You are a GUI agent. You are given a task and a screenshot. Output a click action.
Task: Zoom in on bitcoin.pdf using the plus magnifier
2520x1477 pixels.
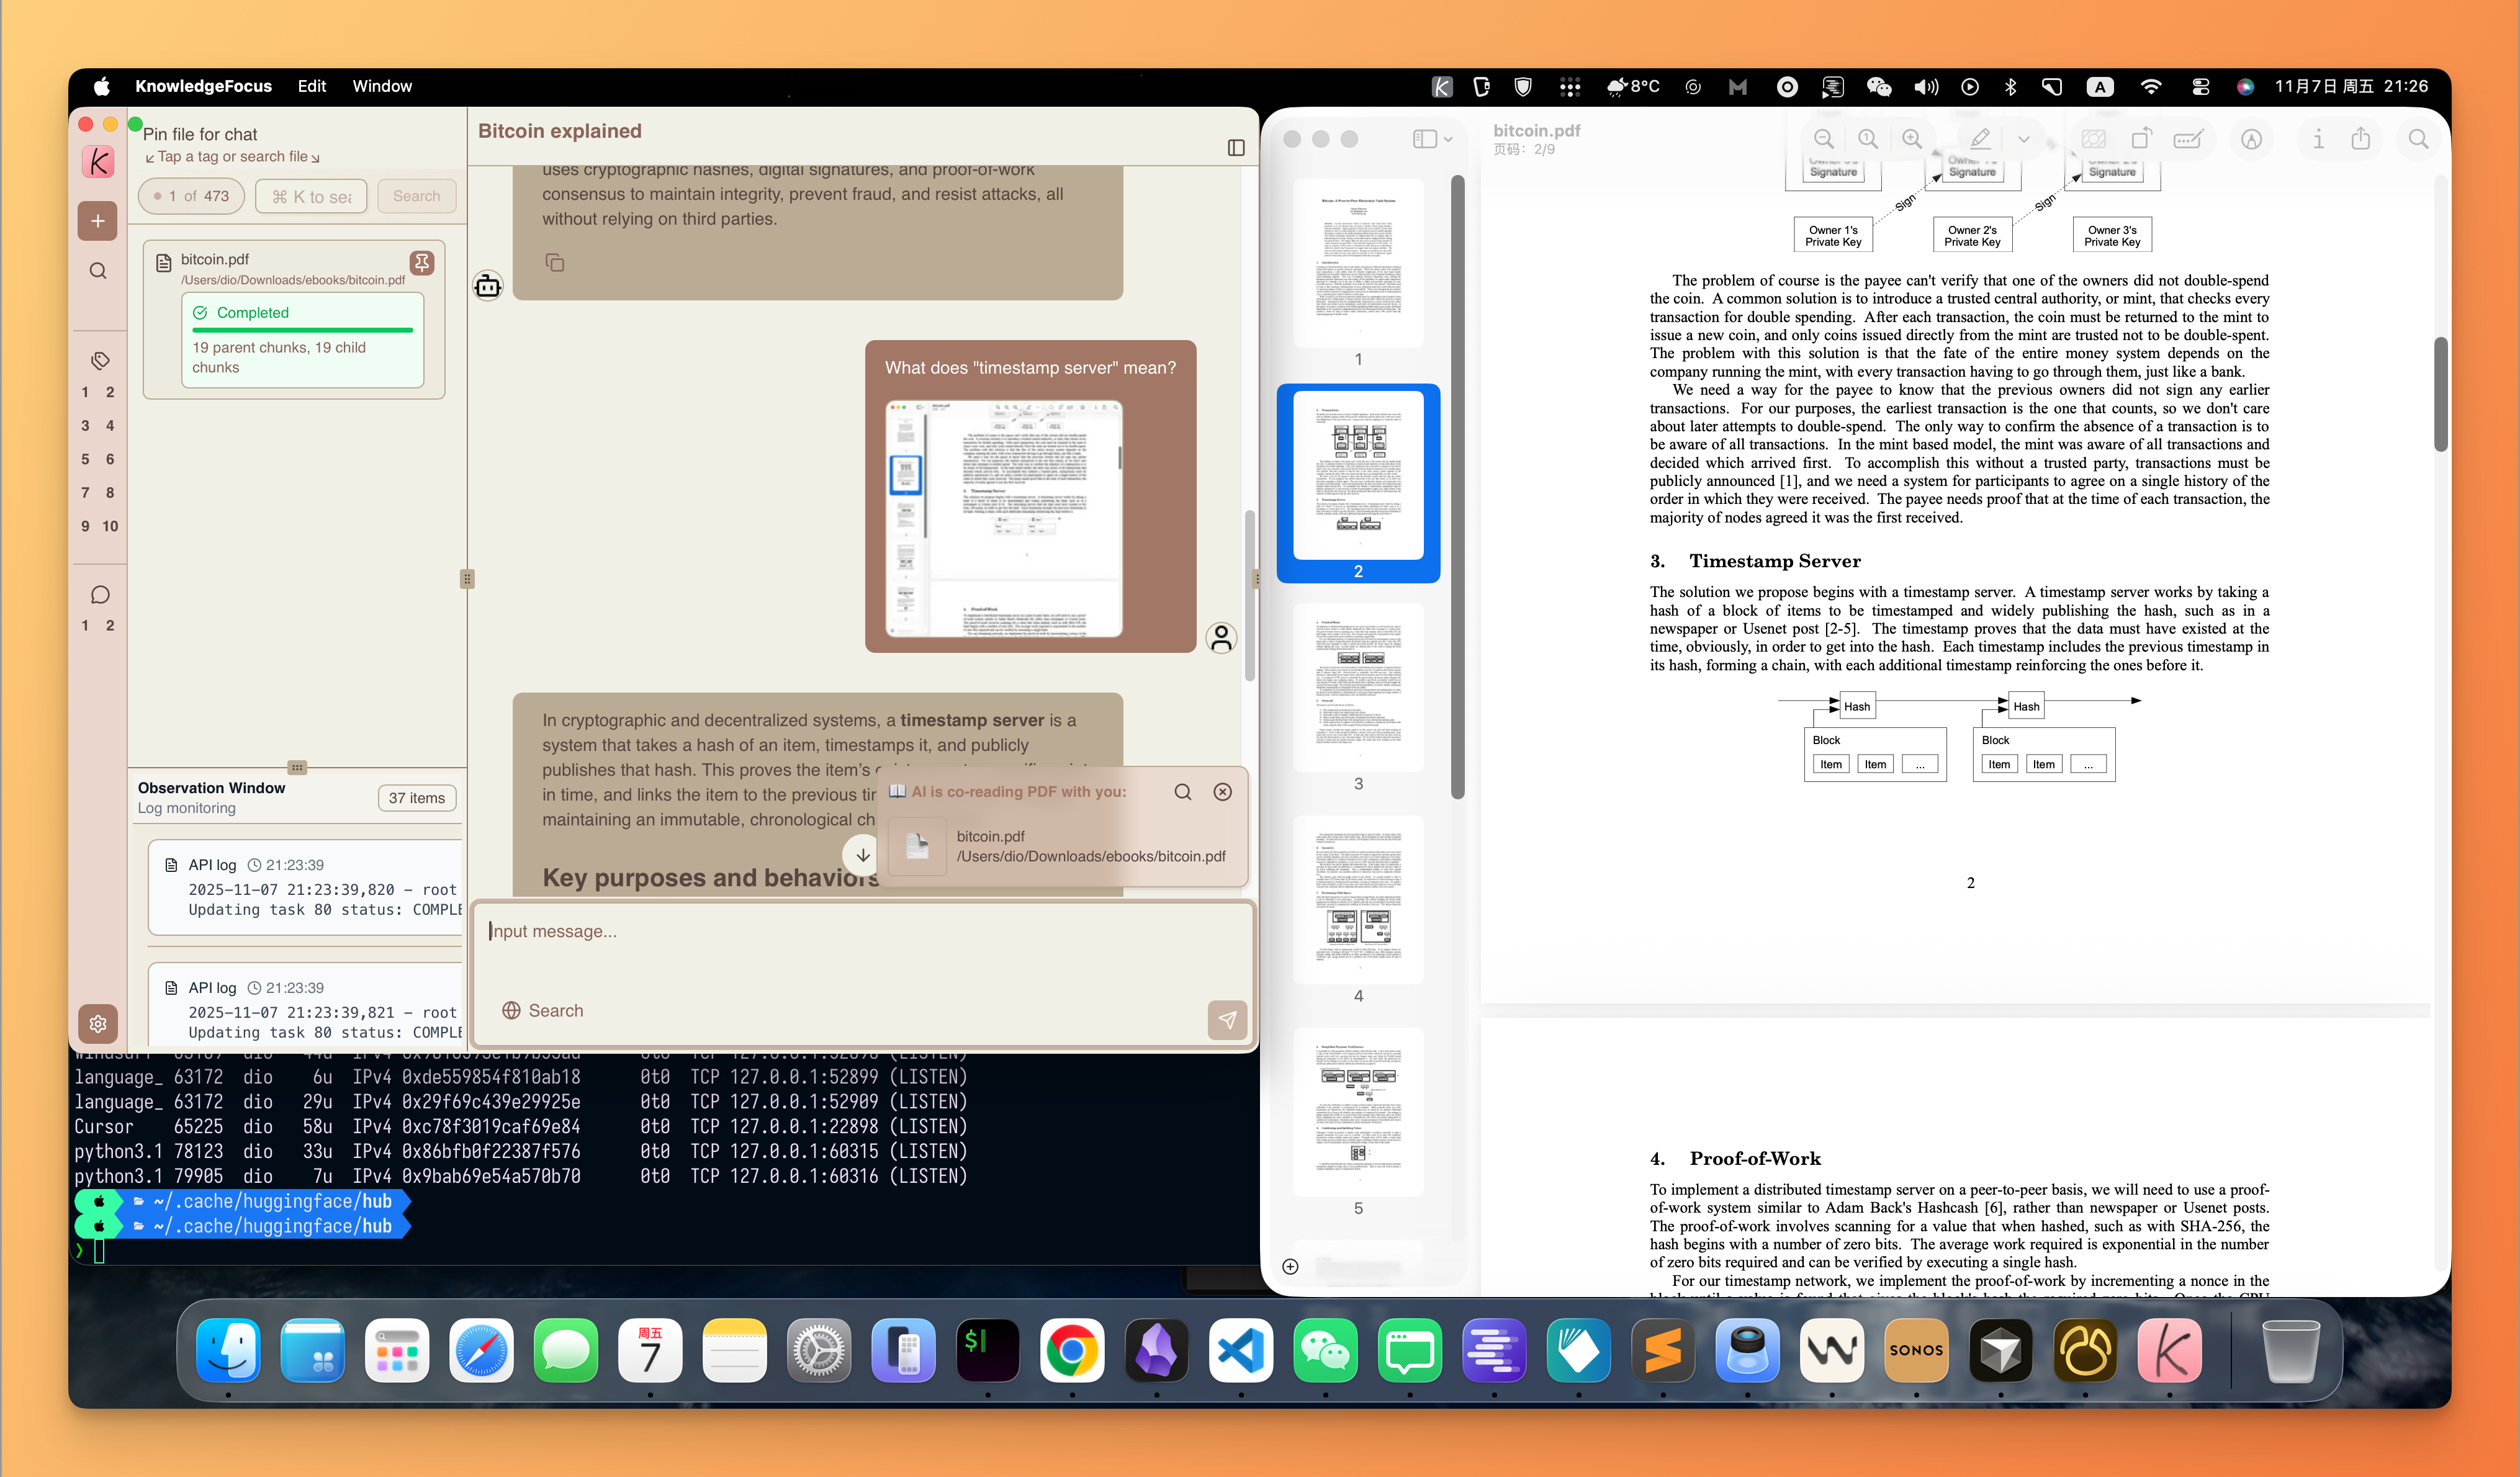click(x=1912, y=139)
